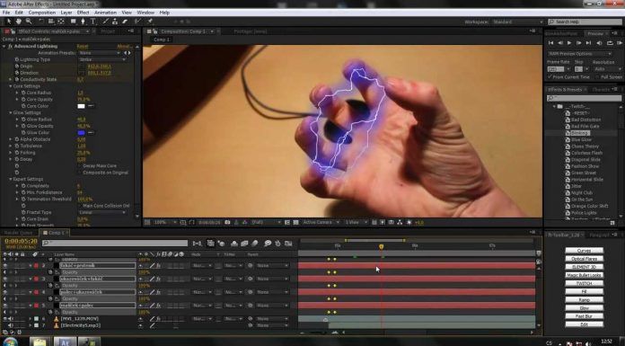
Task: Collapse the Glow Settings group
Action: [11, 113]
